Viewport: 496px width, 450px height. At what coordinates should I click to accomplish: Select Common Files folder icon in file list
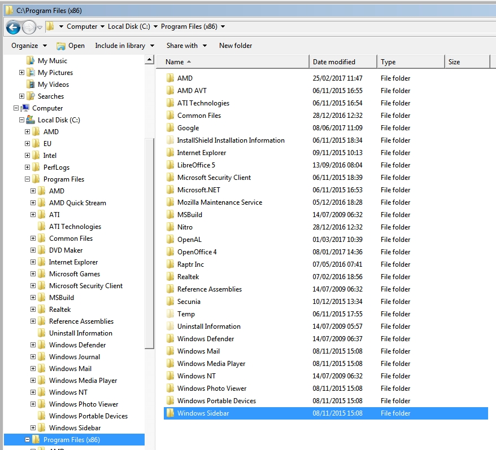click(170, 115)
